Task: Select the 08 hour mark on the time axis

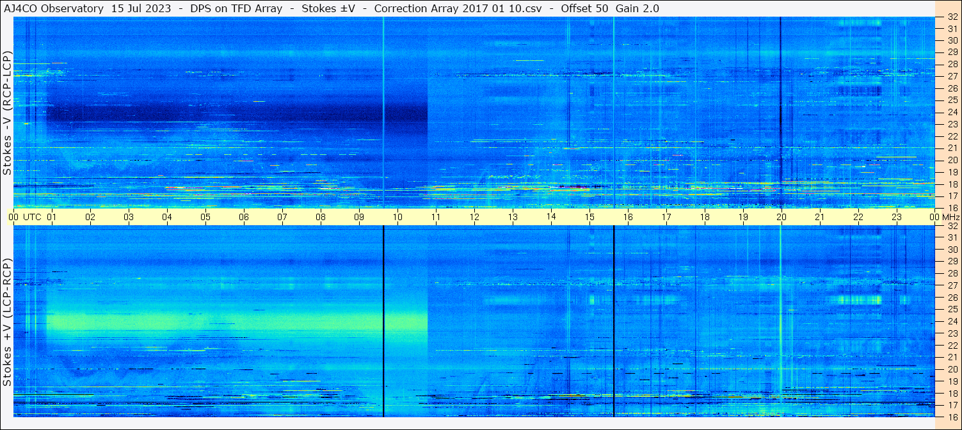Action: (x=321, y=217)
